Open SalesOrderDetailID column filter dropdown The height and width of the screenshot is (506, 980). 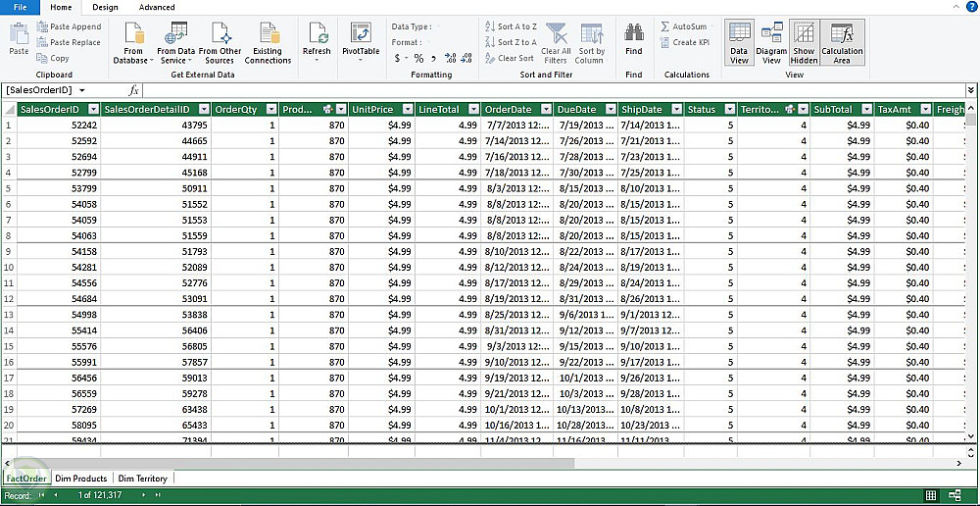coord(205,110)
